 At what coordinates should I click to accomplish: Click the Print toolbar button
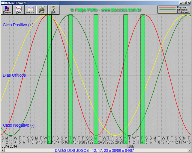pos(42,10)
